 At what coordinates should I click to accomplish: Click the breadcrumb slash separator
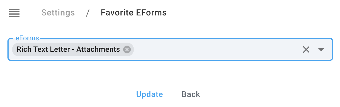[x=88, y=13]
